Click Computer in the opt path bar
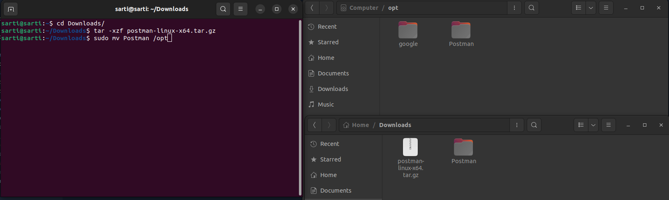 pos(359,8)
